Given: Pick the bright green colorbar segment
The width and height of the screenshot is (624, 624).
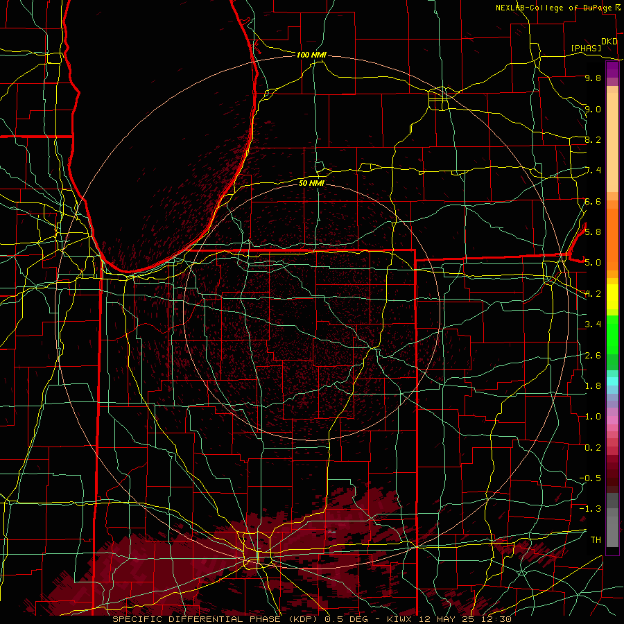Looking at the screenshot, I should pos(612,334).
